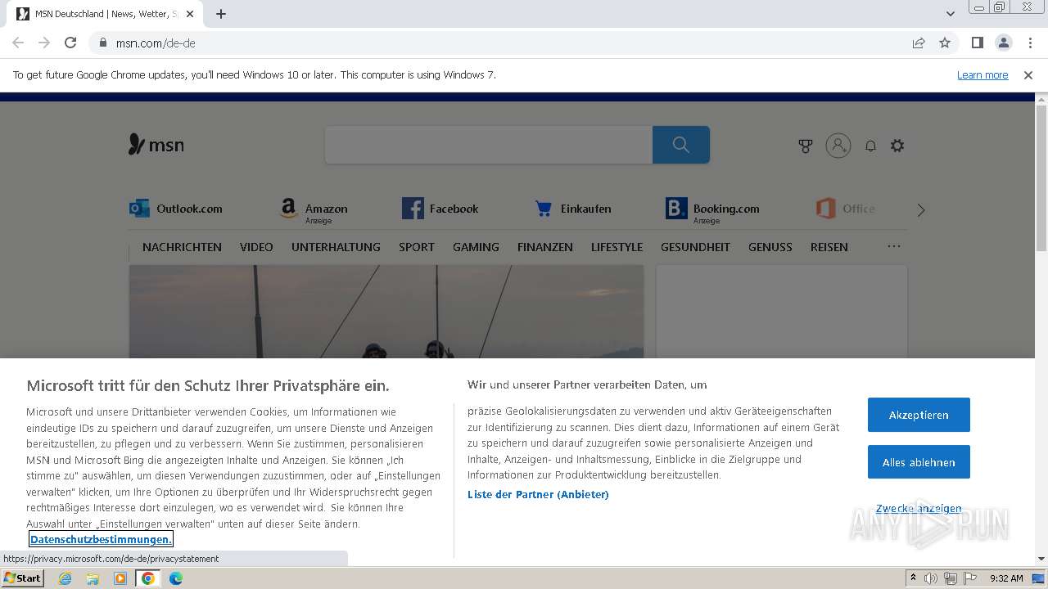The image size is (1048, 589).
Task: Open Chrome three-dot menu
Action: (x=1029, y=43)
